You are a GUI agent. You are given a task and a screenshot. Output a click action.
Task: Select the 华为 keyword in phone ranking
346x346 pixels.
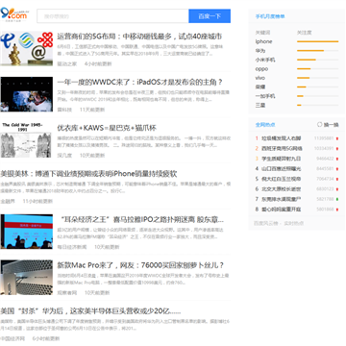tap(260, 51)
